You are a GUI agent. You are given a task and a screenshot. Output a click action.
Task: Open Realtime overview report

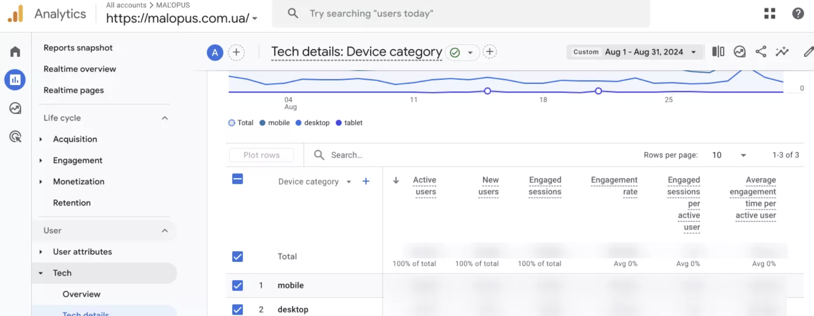click(80, 69)
